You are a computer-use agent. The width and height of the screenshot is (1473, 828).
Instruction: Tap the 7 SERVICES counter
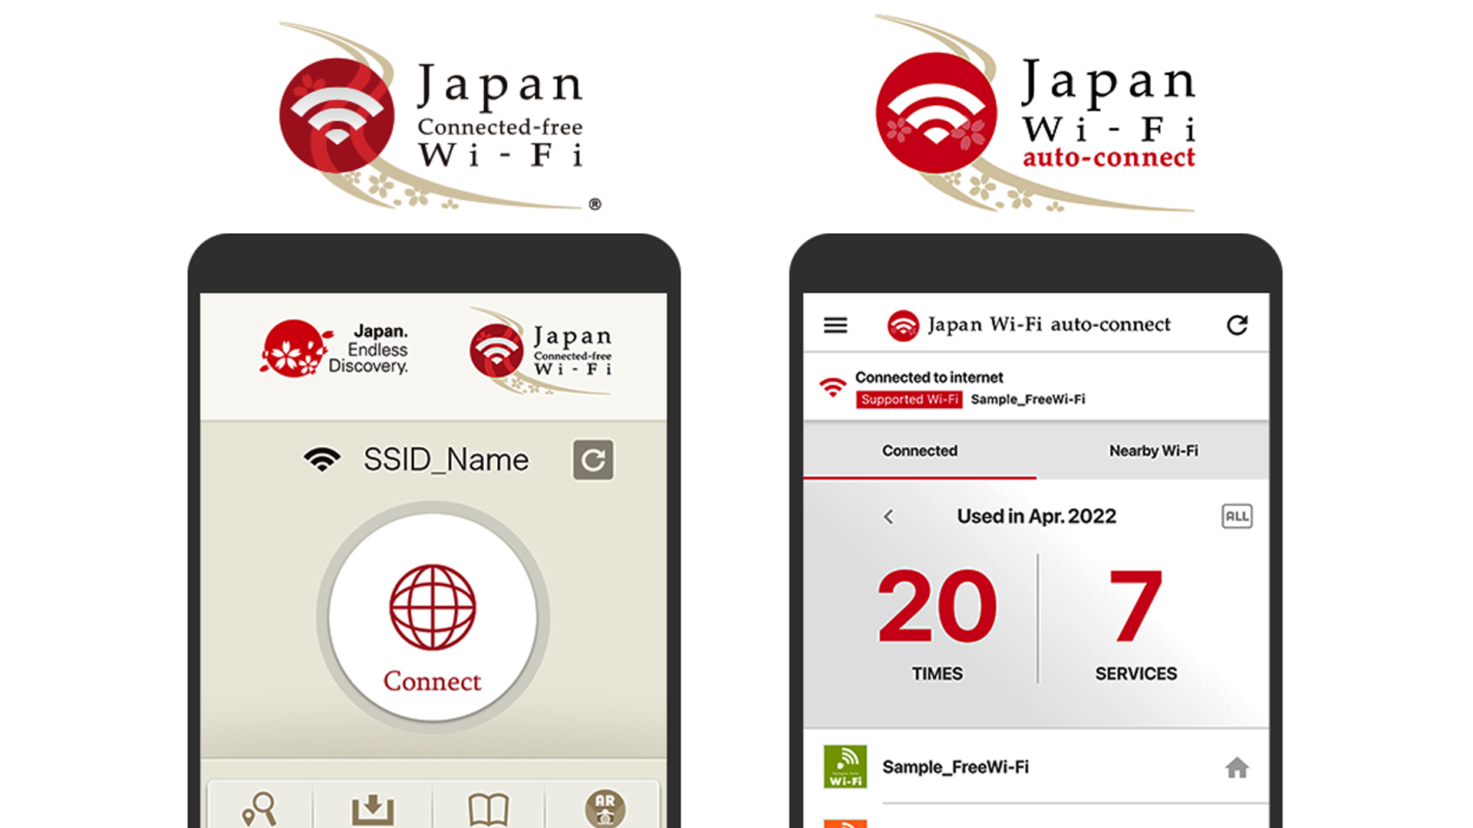(x=1135, y=625)
